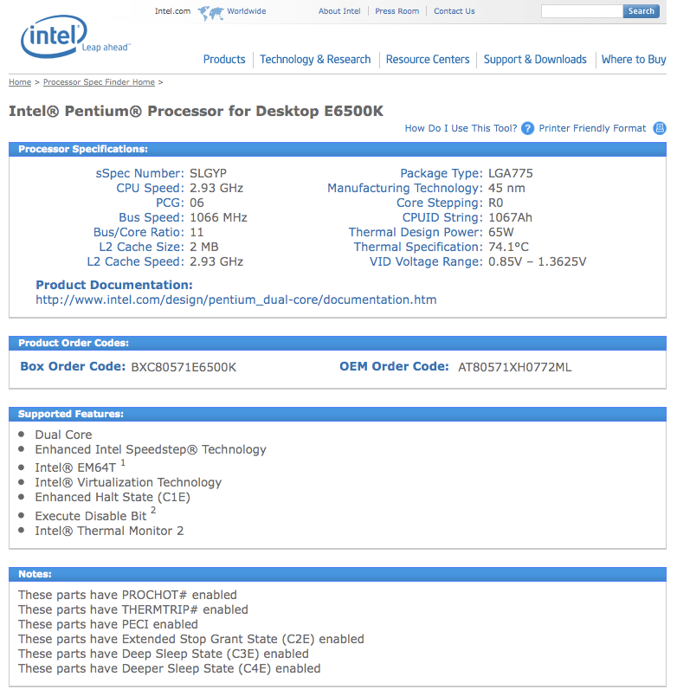
Task: Click Intel Thermal Monitor 2 item
Action: [x=109, y=531]
